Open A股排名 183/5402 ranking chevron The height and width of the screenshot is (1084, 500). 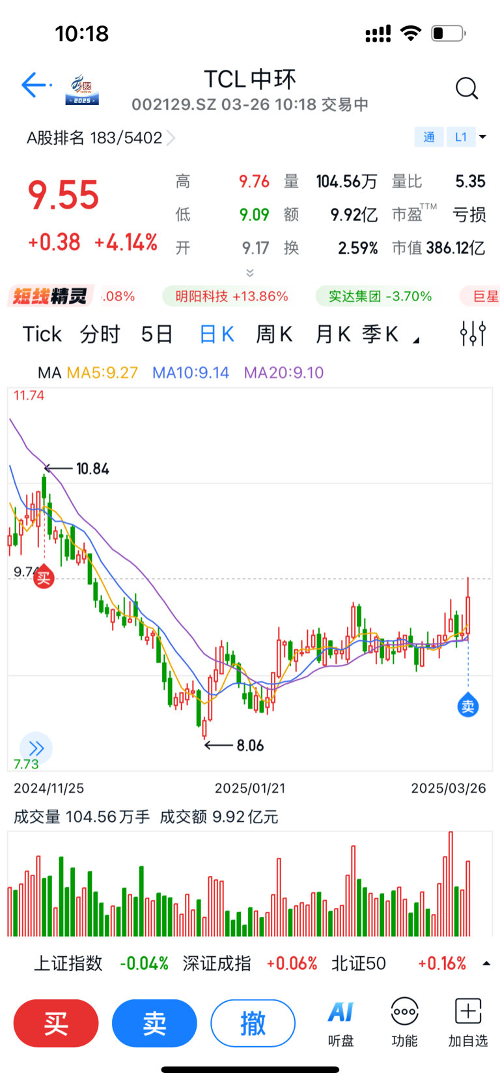tap(171, 138)
